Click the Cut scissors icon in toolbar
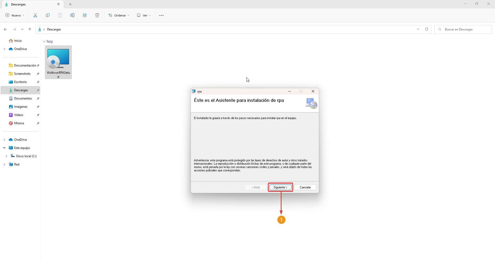The width and height of the screenshot is (495, 260). pyautogui.click(x=35, y=15)
